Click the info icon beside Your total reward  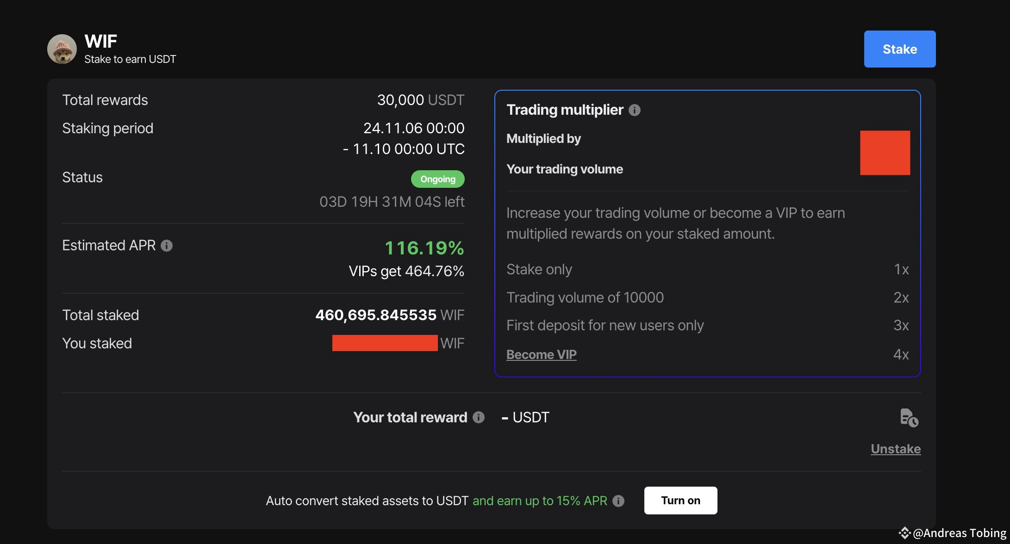pyautogui.click(x=479, y=417)
